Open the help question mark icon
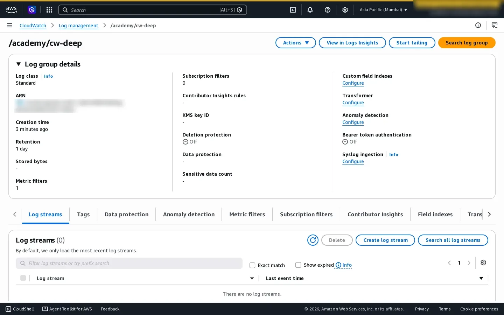Image resolution: width=504 pixels, height=315 pixels. pos(328,10)
